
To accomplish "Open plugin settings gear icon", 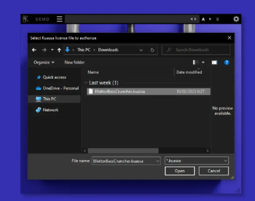I will pyautogui.click(x=236, y=19).
